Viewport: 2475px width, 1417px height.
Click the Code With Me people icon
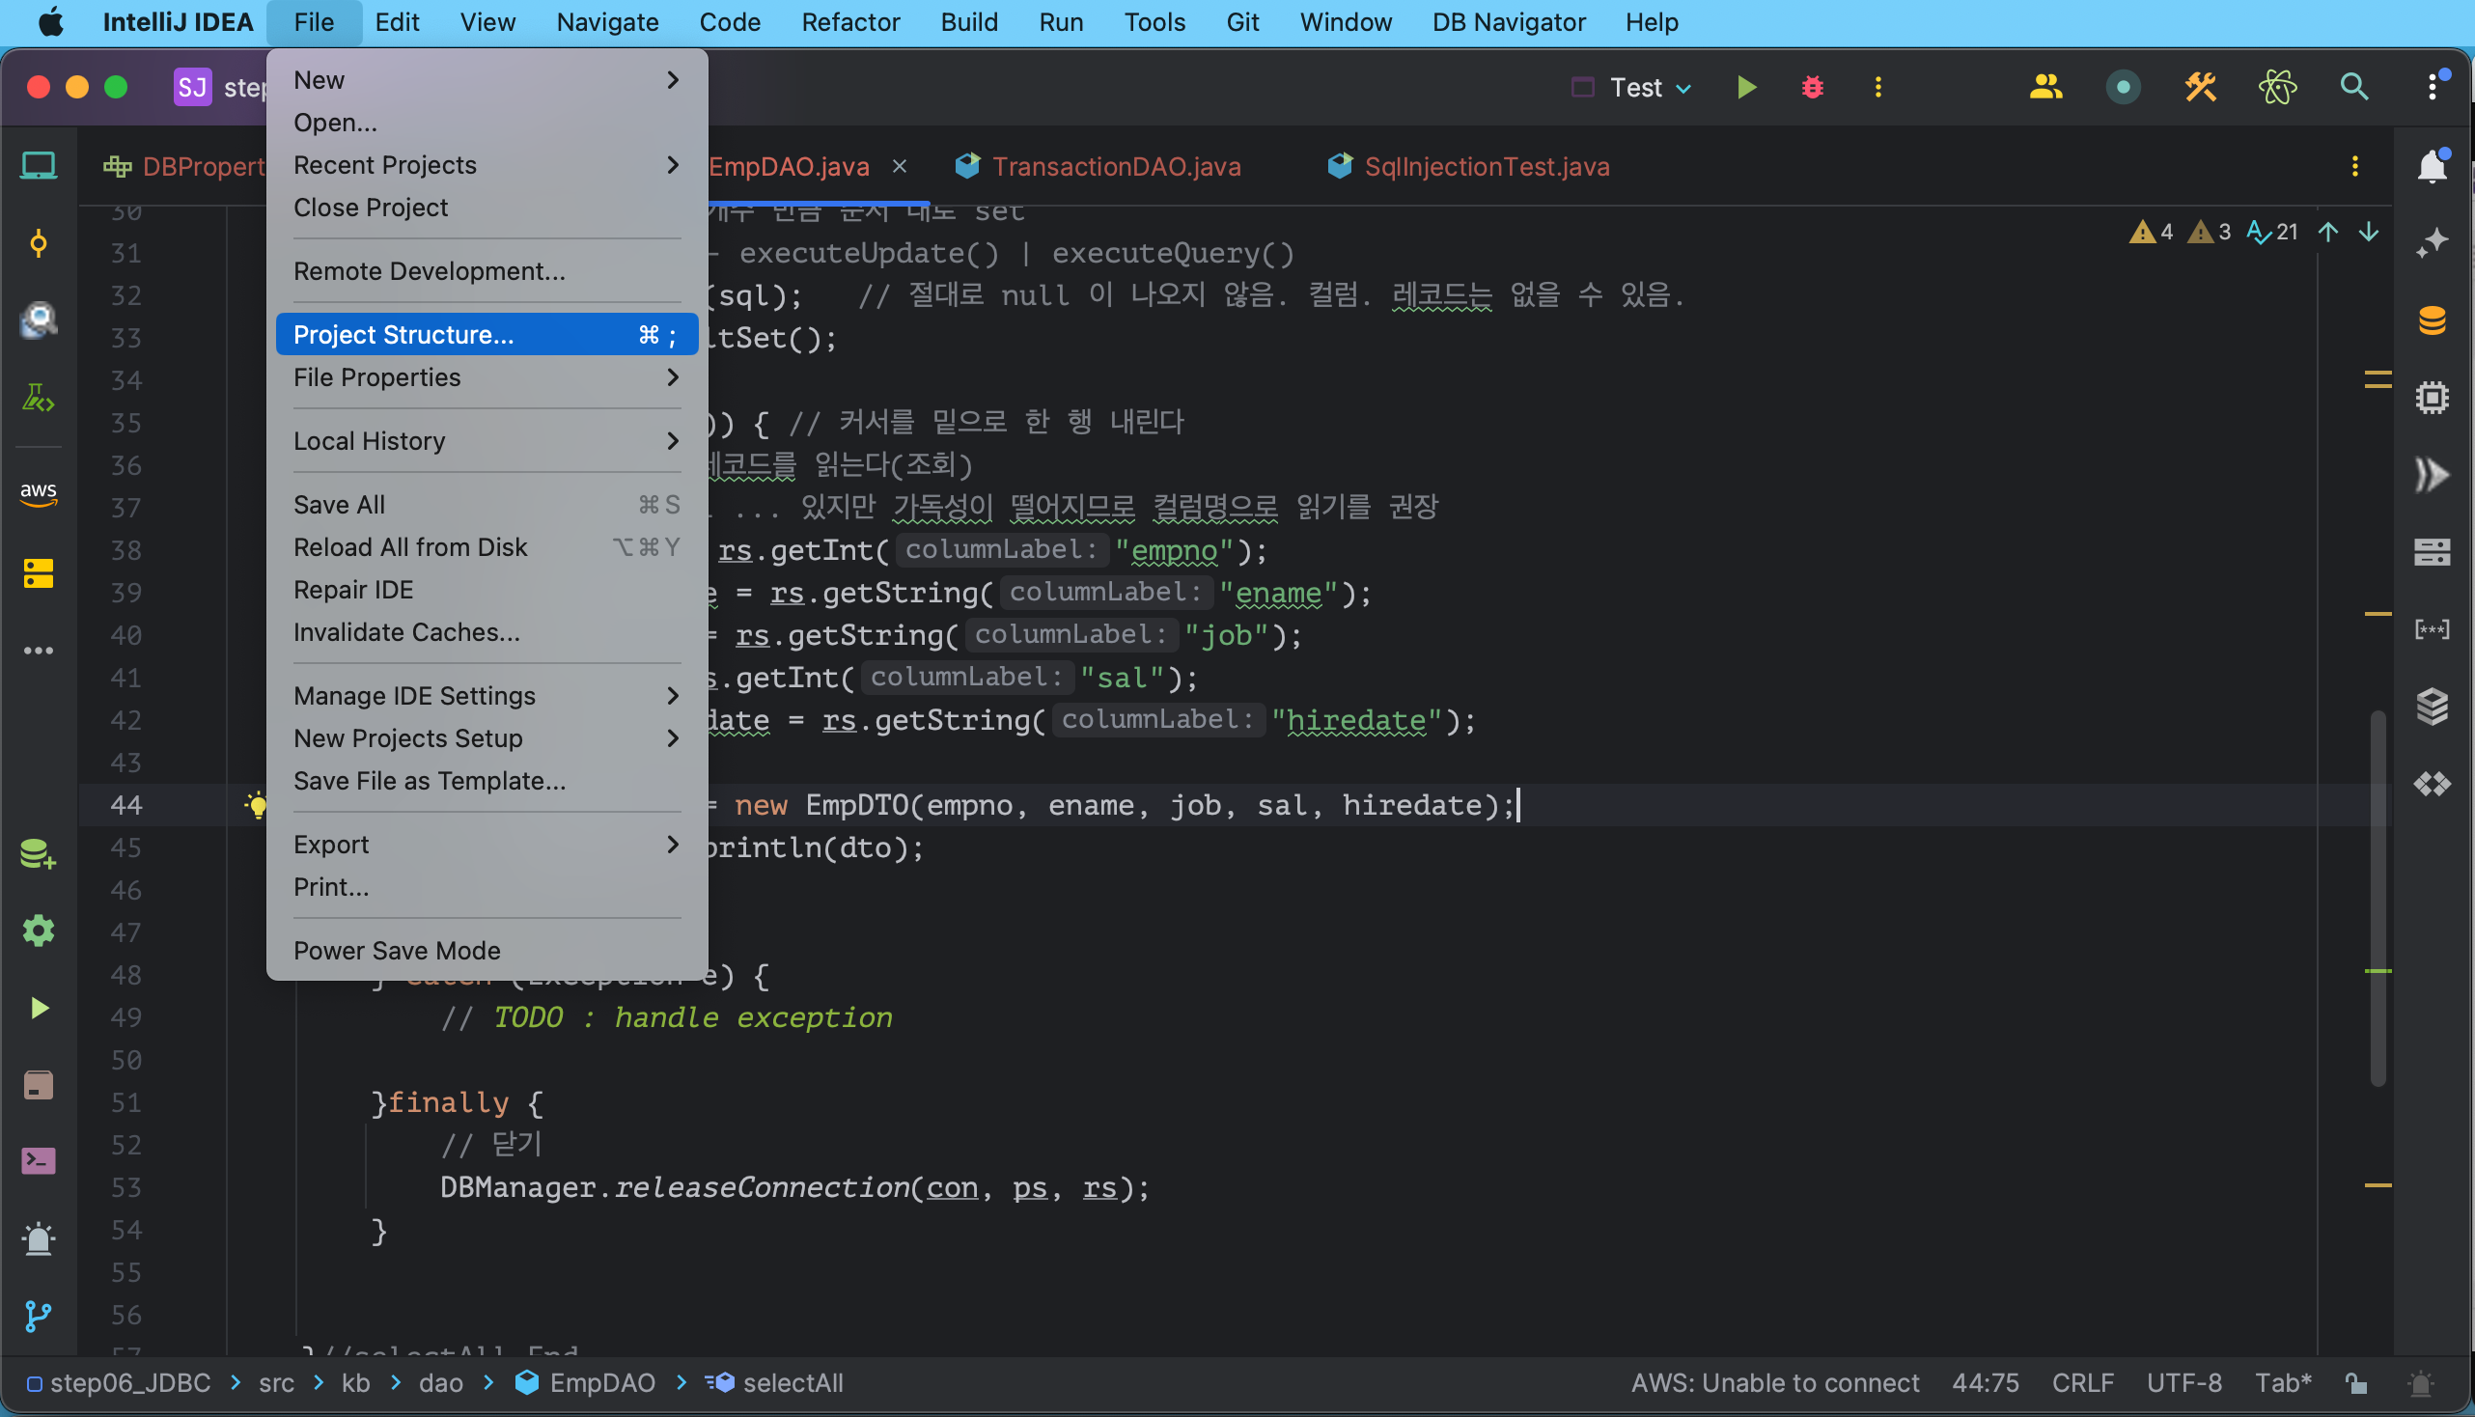[2044, 88]
